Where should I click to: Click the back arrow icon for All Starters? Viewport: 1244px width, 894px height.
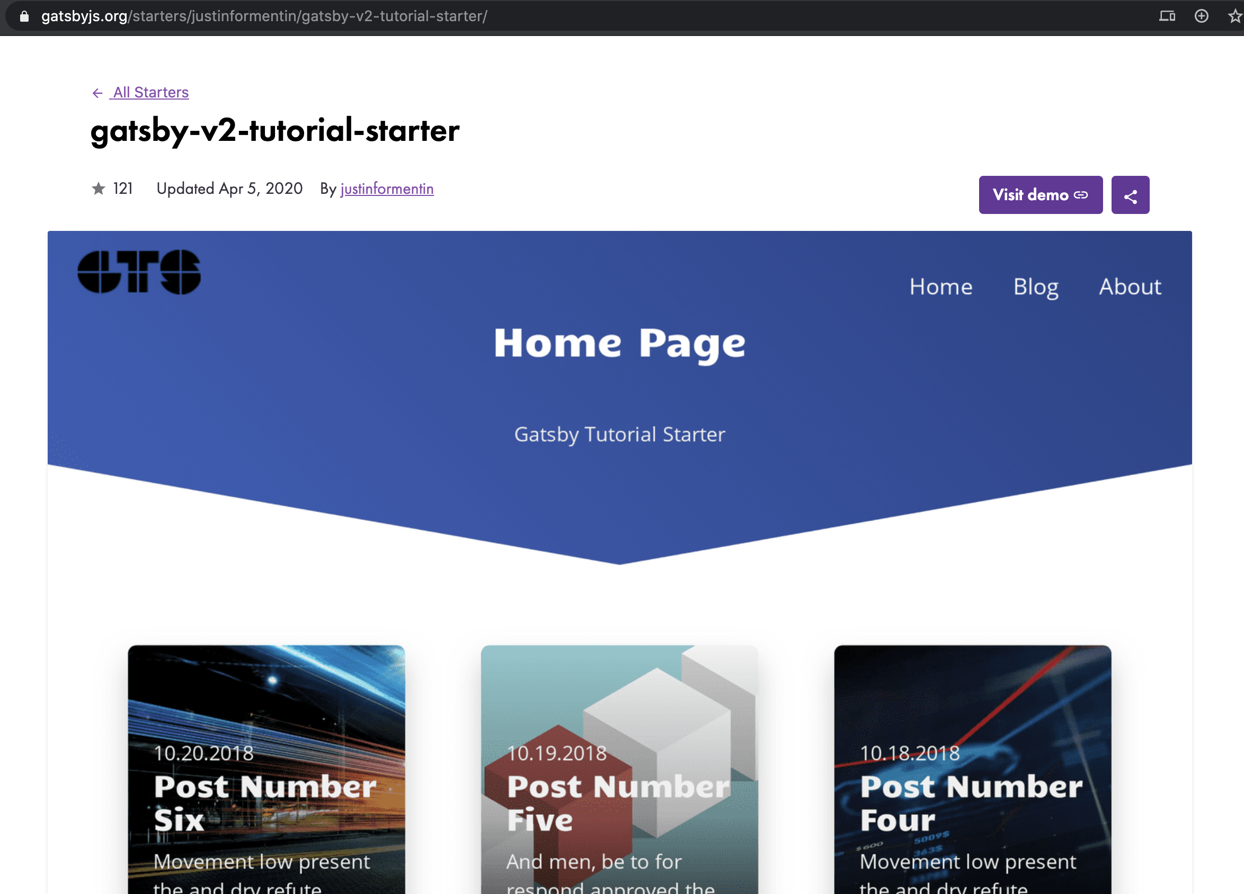pos(95,93)
